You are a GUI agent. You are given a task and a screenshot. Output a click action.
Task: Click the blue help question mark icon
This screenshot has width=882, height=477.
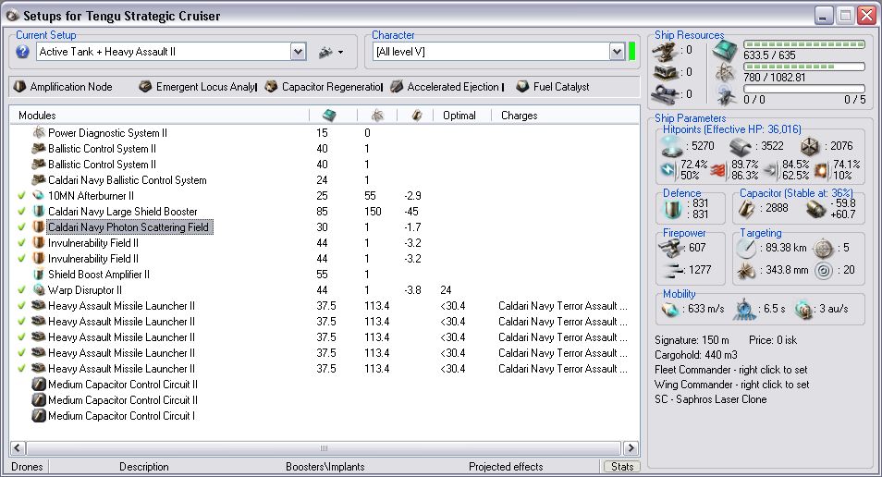(x=23, y=53)
